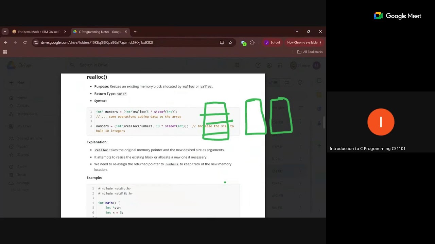Restore down the Chrome window
The image size is (435, 244).
tap(309, 32)
